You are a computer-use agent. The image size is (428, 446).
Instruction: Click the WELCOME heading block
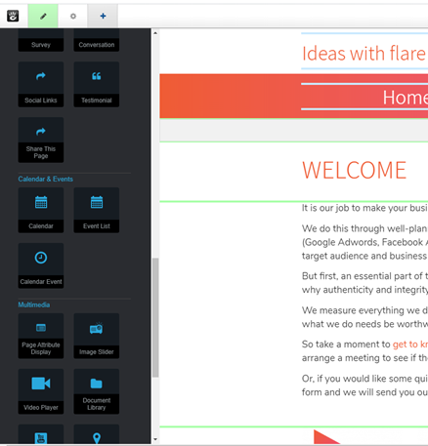[354, 170]
